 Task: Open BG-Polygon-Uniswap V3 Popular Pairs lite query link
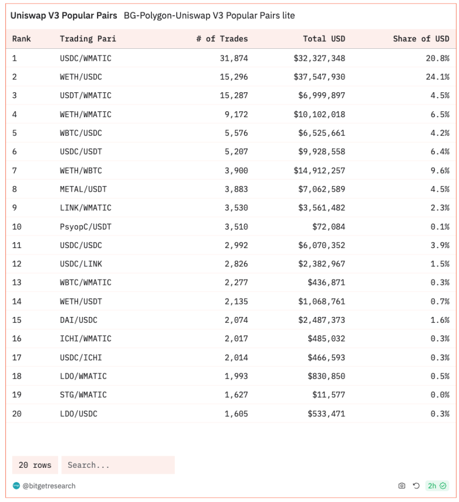pos(209,16)
